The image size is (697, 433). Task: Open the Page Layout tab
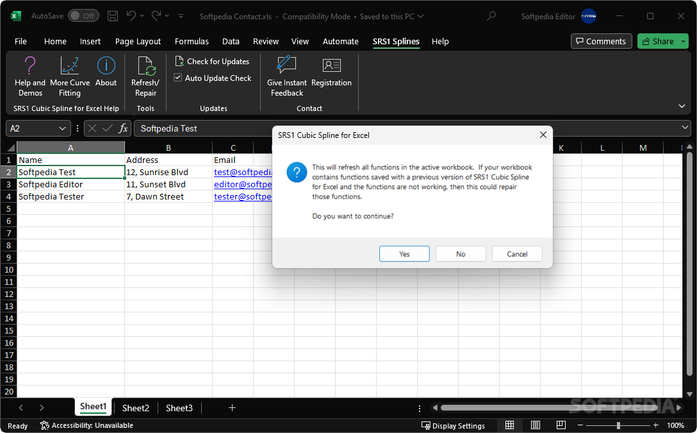click(x=138, y=42)
